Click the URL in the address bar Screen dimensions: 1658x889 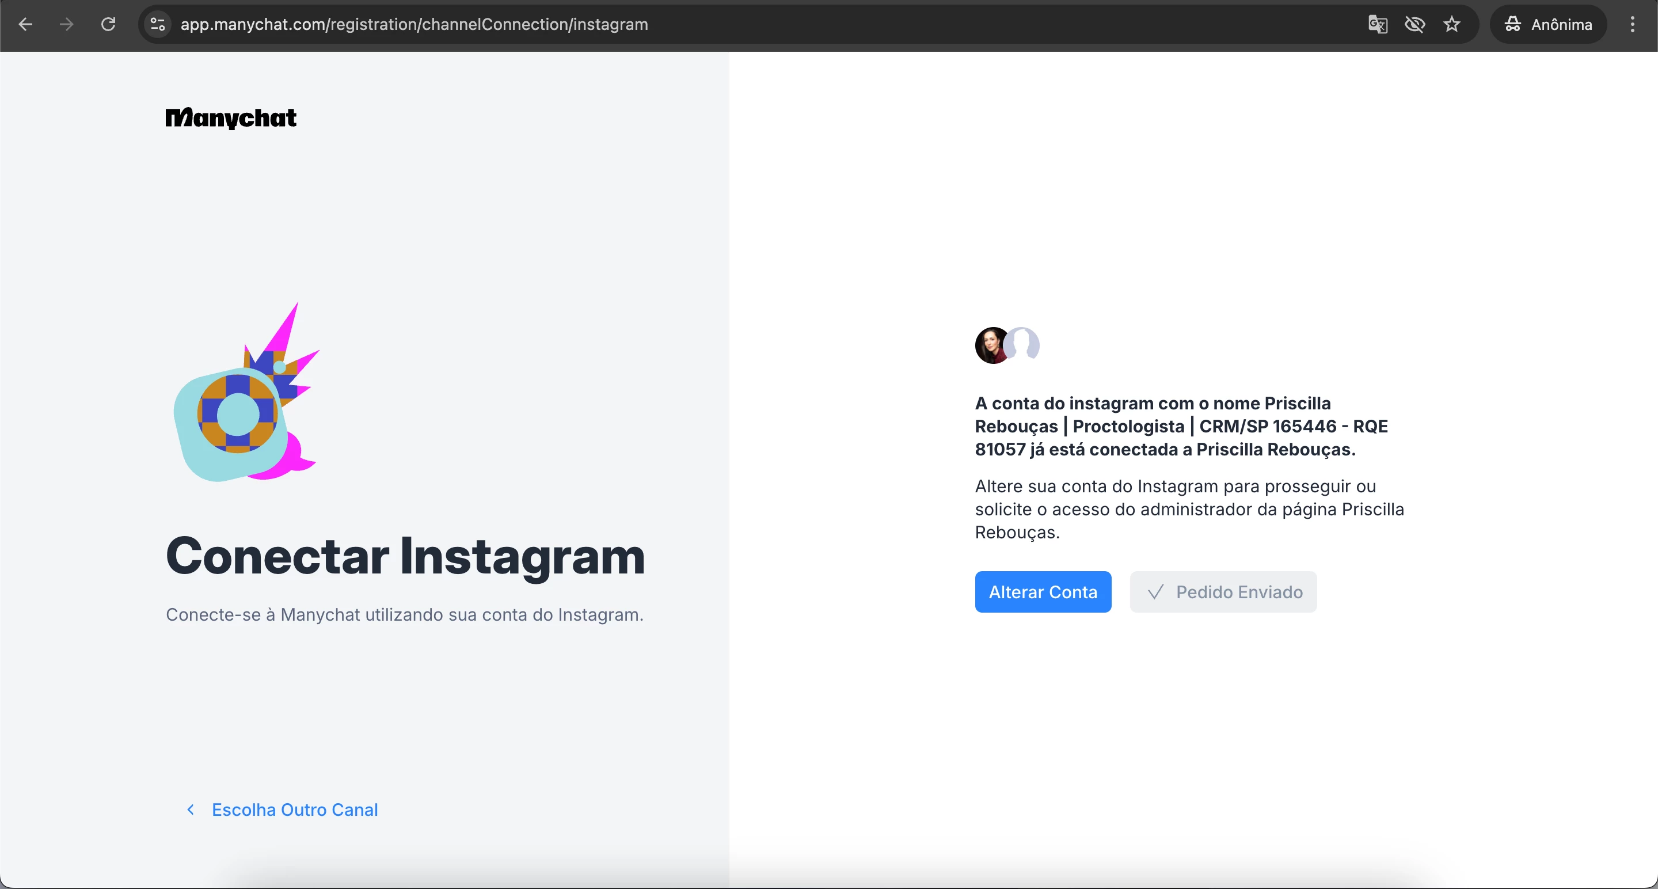pos(414,24)
